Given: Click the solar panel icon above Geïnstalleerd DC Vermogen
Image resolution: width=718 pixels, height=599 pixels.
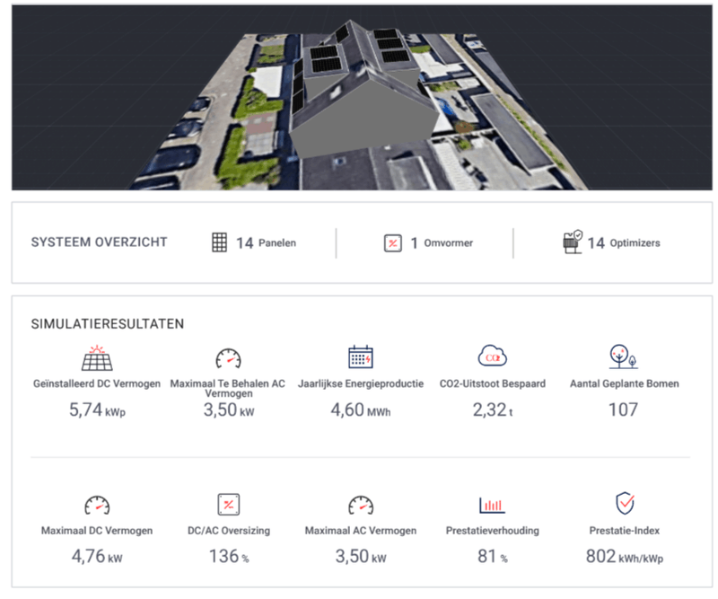Looking at the screenshot, I should click(x=97, y=358).
